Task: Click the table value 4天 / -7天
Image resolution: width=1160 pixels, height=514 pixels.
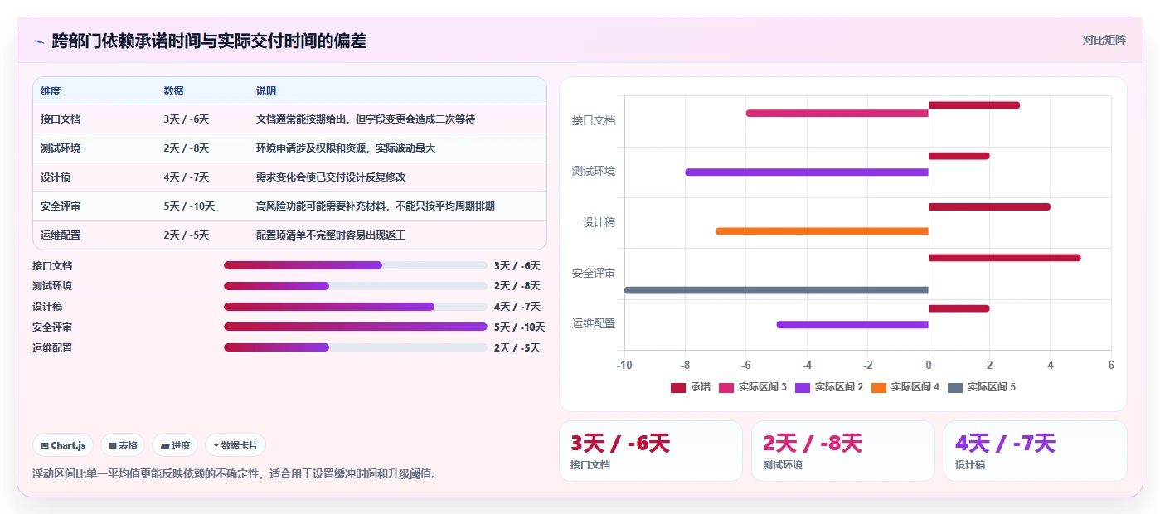Action: [x=187, y=177]
